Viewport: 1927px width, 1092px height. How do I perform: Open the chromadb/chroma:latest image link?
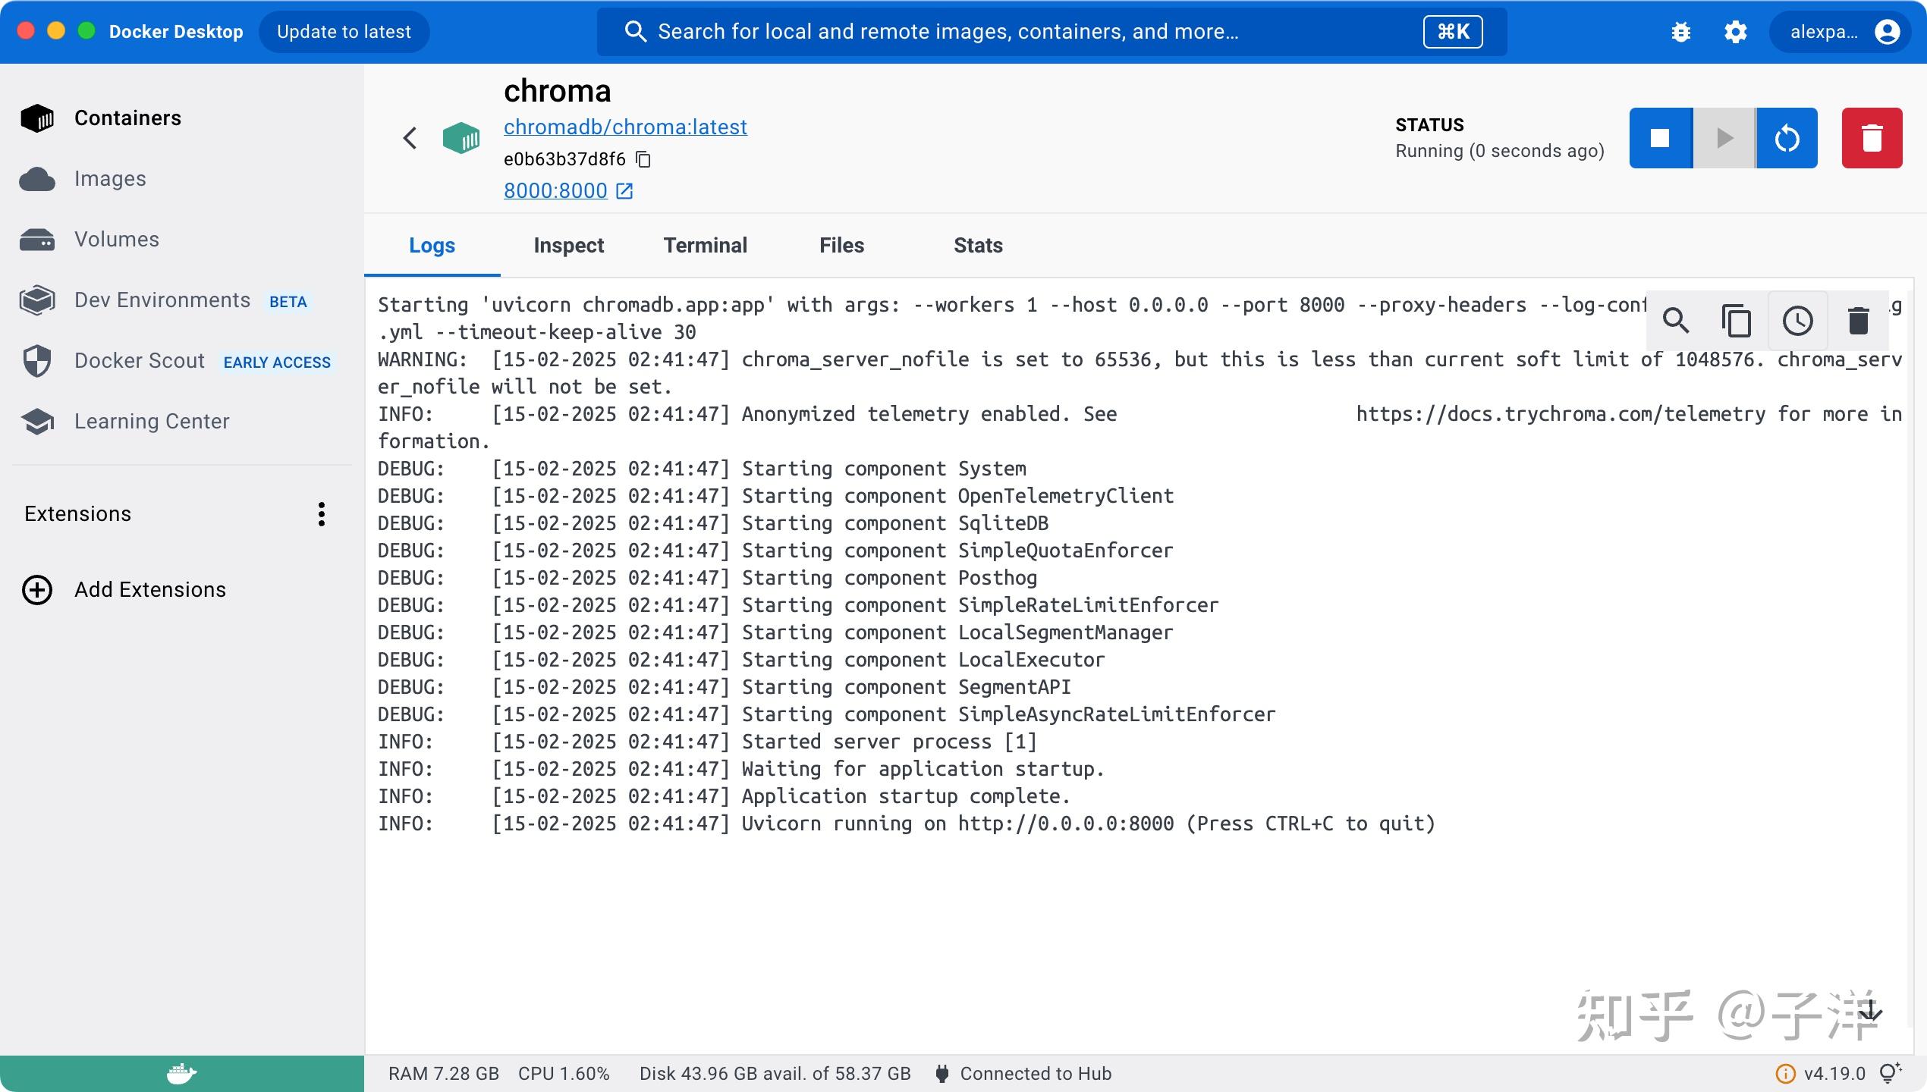point(625,127)
